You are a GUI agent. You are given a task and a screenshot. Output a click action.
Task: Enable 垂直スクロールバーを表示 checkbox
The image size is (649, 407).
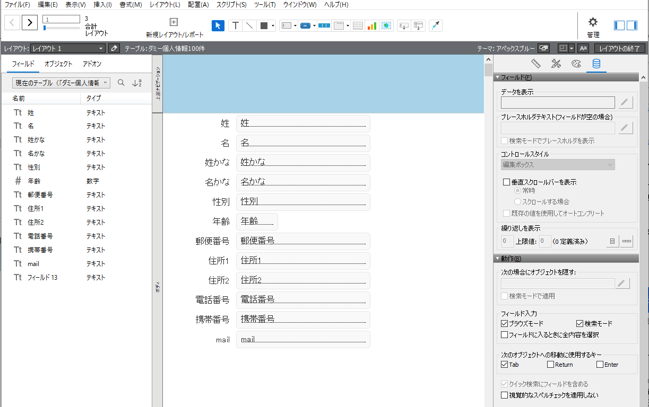point(506,182)
